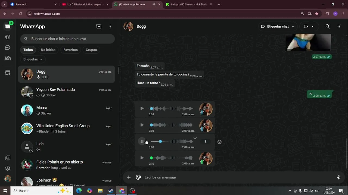Open the Dogg chat three-dot menu

click(x=339, y=27)
